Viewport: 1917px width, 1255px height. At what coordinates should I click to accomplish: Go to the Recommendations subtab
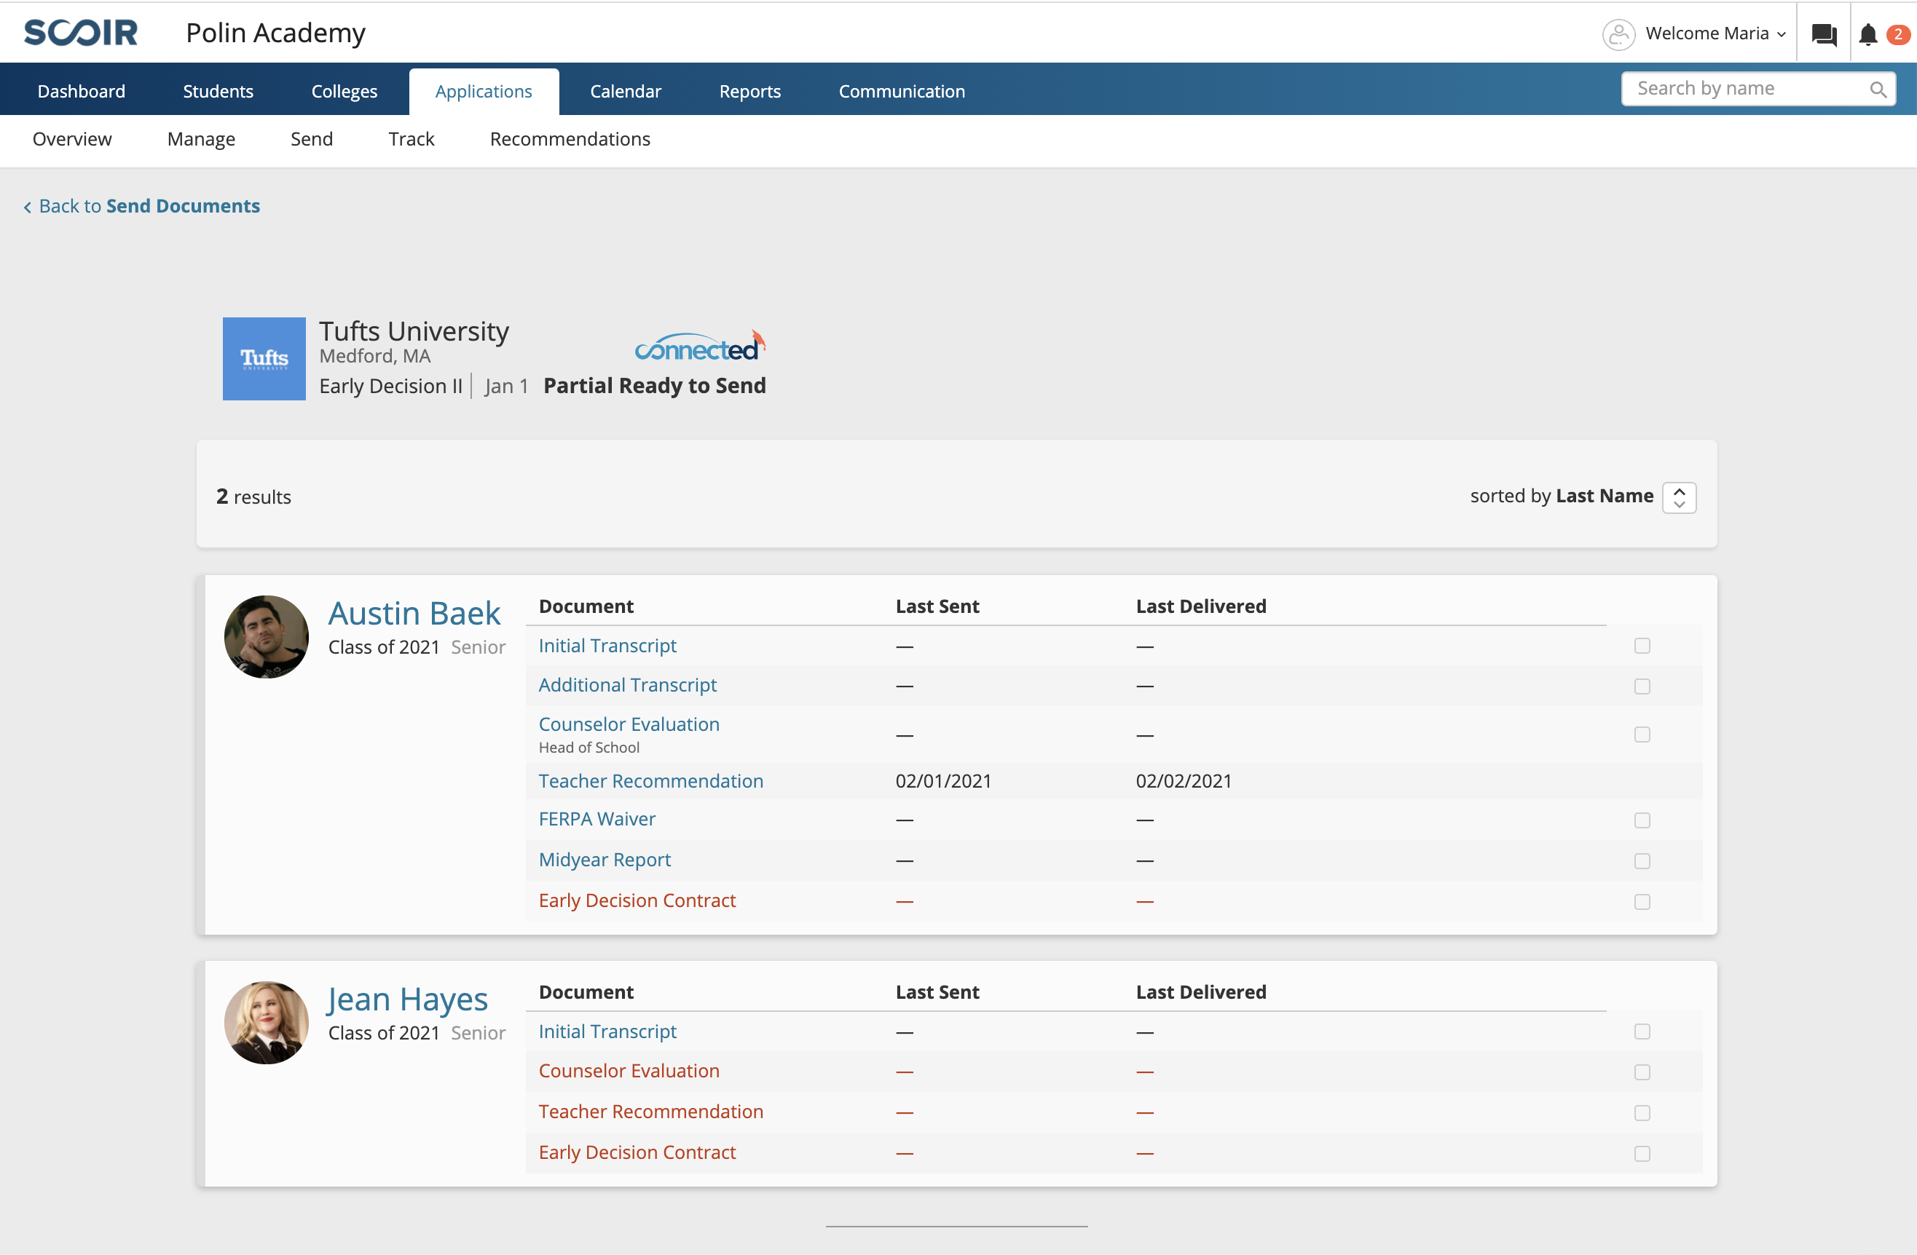570,139
